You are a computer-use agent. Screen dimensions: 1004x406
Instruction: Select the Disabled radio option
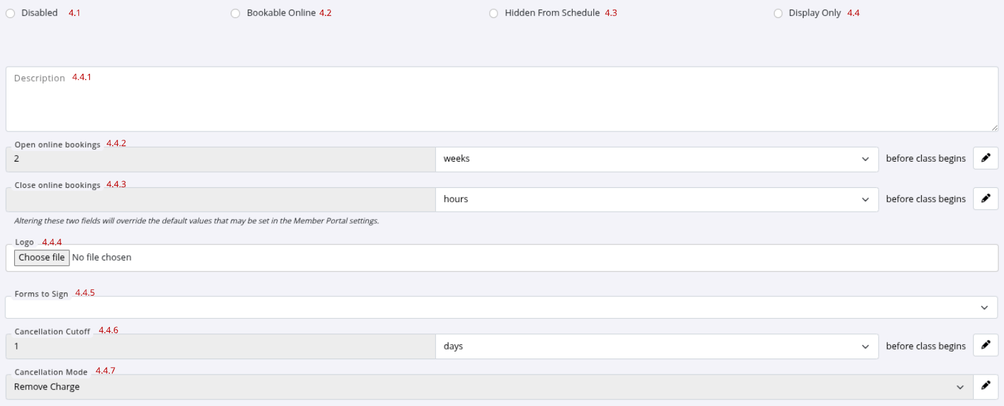pyautogui.click(x=10, y=13)
